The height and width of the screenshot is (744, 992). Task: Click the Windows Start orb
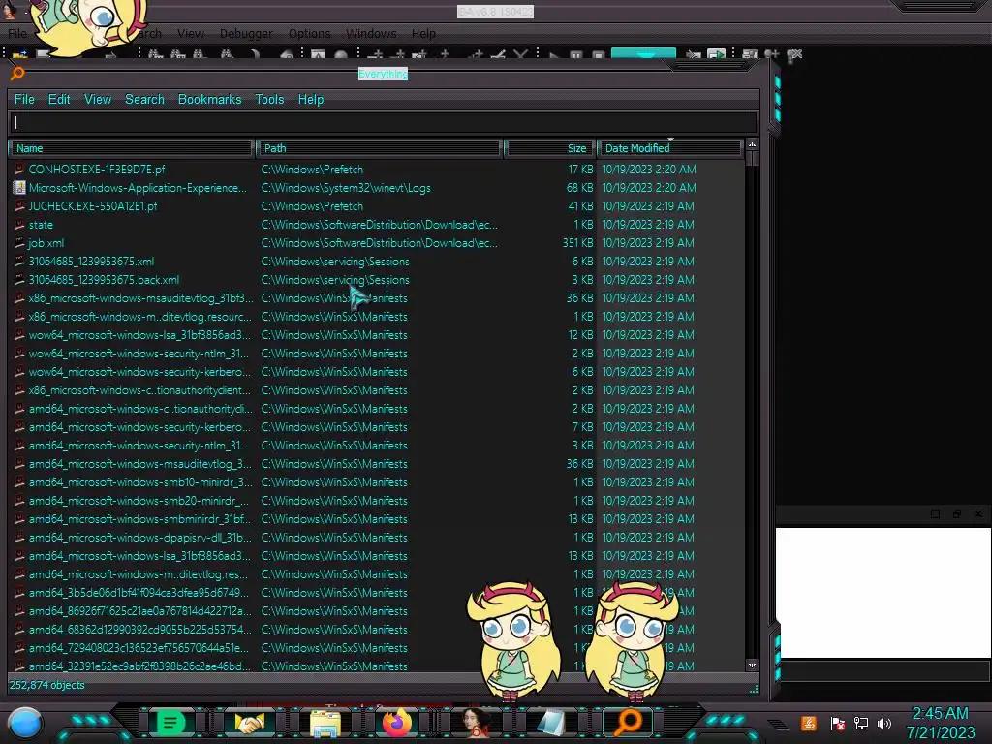pos(25,723)
